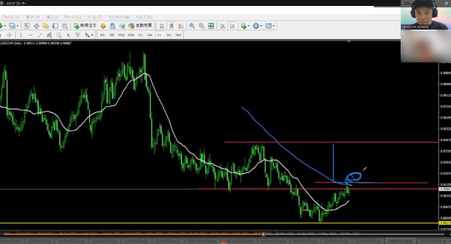Viewport: 451px width, 244px height.
Task: Draw a vertical line tool
Action: 21,35
